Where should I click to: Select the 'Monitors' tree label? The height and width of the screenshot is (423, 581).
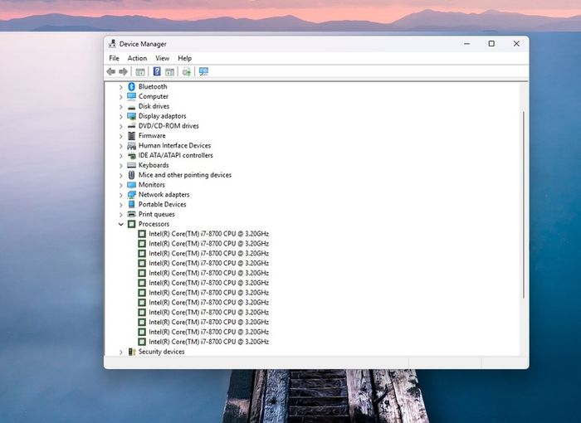point(152,184)
